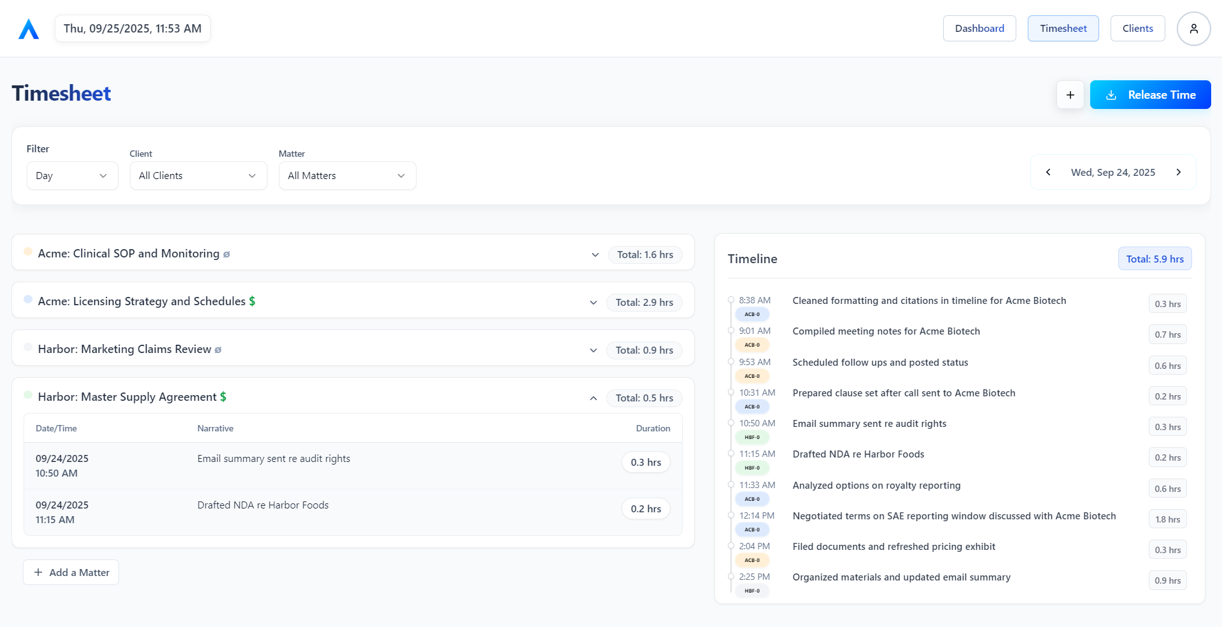Open the Day filter dropdown
The width and height of the screenshot is (1222, 627).
click(x=72, y=176)
